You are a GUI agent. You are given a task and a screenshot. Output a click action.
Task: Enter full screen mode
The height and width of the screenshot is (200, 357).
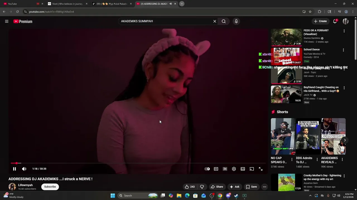pos(261,169)
